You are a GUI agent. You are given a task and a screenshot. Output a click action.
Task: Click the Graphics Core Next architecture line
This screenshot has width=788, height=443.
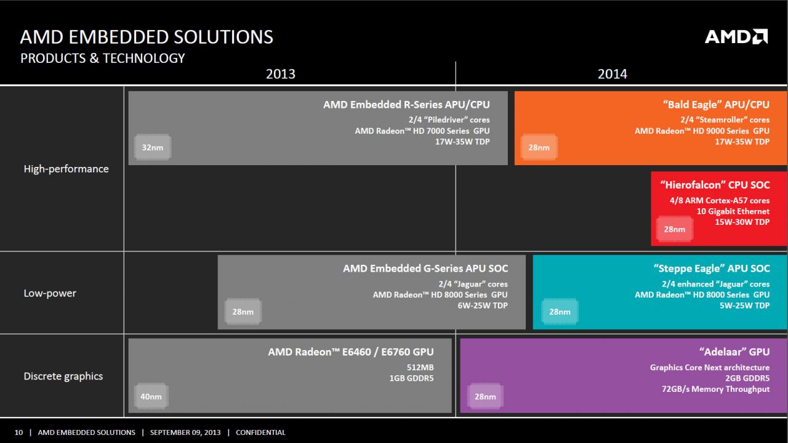coord(710,367)
